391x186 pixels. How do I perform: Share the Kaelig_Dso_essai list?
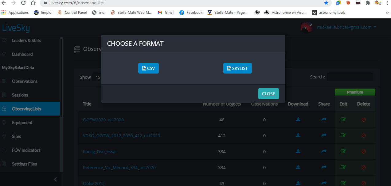(x=324, y=151)
